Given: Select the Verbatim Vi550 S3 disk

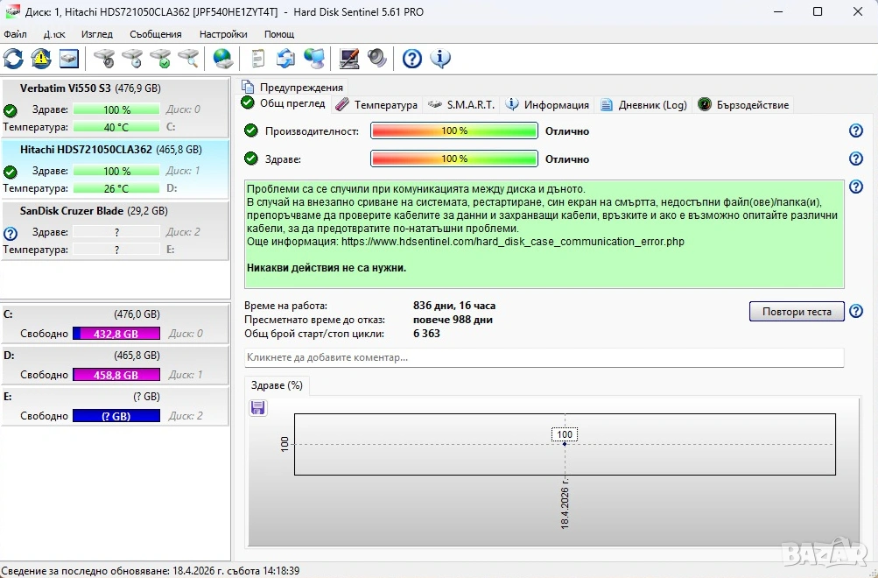Looking at the screenshot, I should 78,88.
